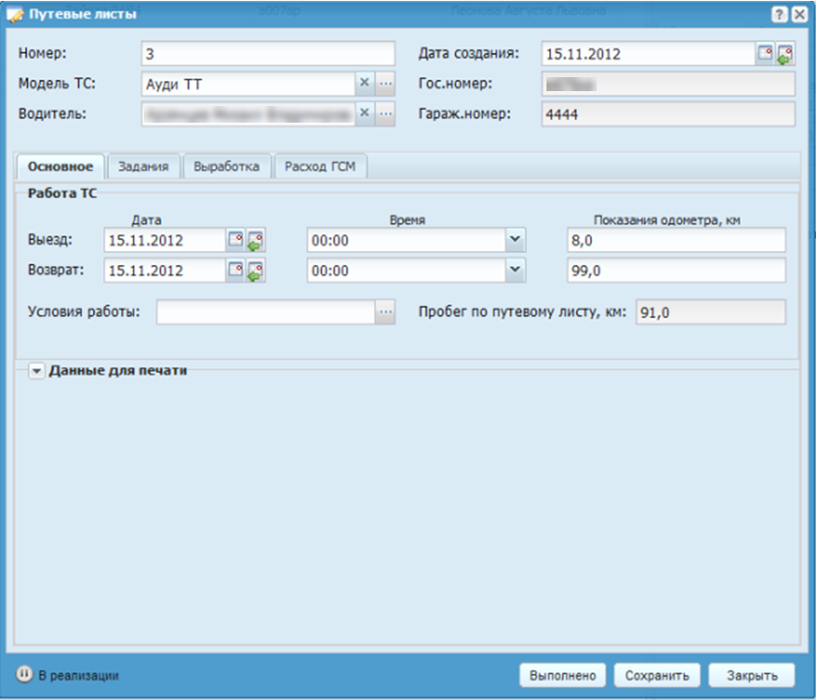Viewport: 816px width, 700px height.
Task: Click the Гос.номер field
Action: pos(668,84)
